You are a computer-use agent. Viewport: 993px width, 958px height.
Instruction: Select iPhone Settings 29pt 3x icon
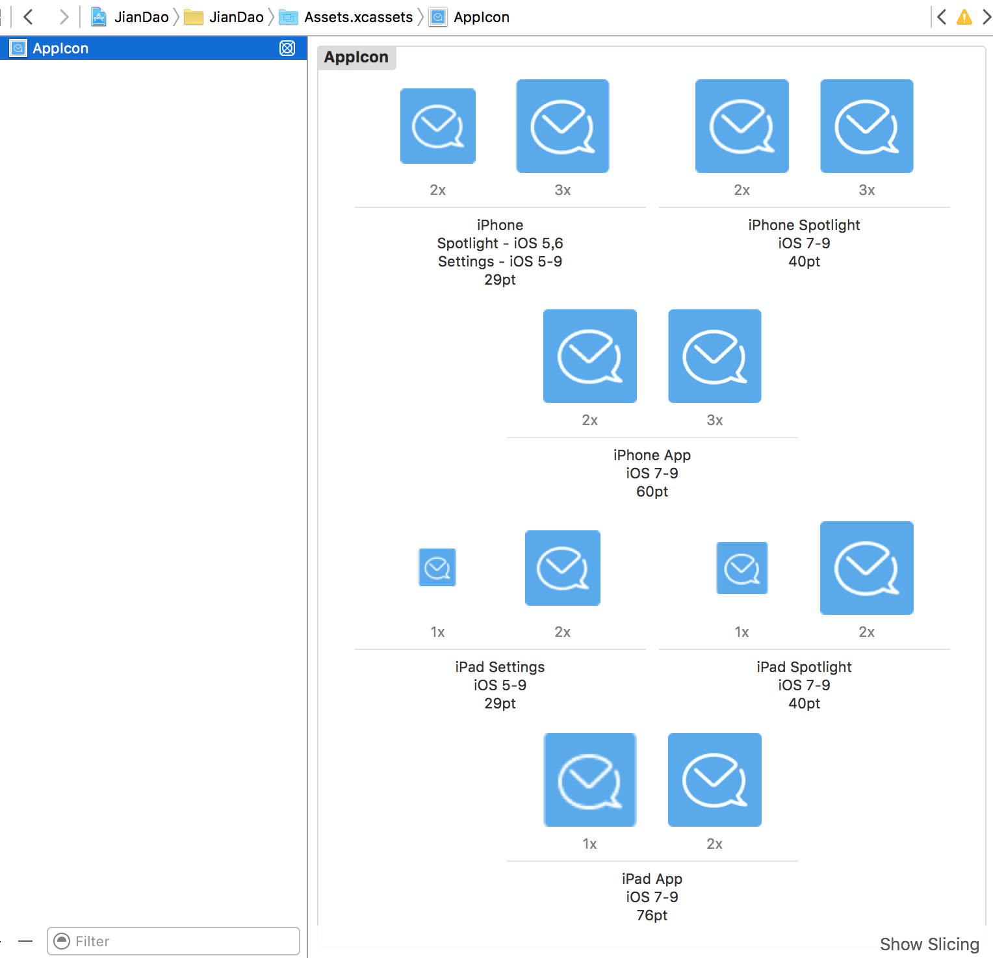[563, 126]
